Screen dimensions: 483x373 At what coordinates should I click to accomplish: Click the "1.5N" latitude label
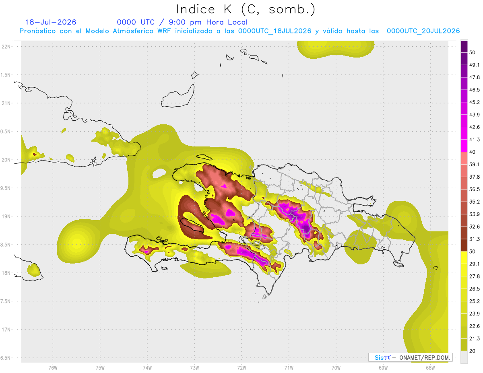tap(6, 75)
